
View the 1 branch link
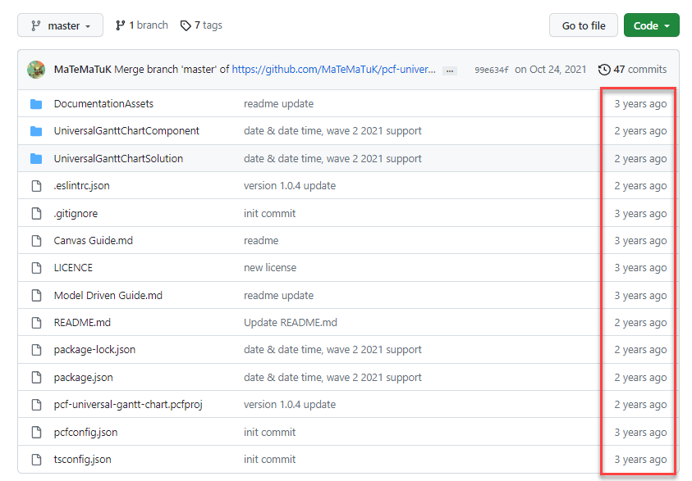pyautogui.click(x=141, y=25)
